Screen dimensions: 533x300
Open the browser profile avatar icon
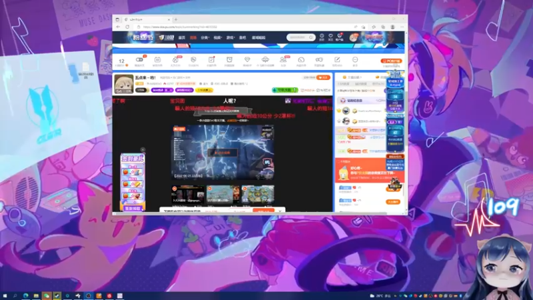(392, 27)
